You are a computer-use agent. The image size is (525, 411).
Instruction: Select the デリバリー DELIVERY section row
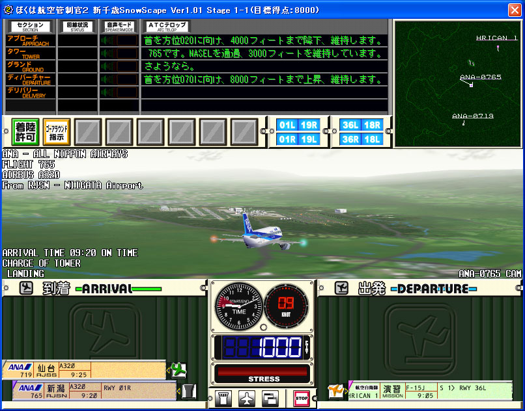point(30,92)
